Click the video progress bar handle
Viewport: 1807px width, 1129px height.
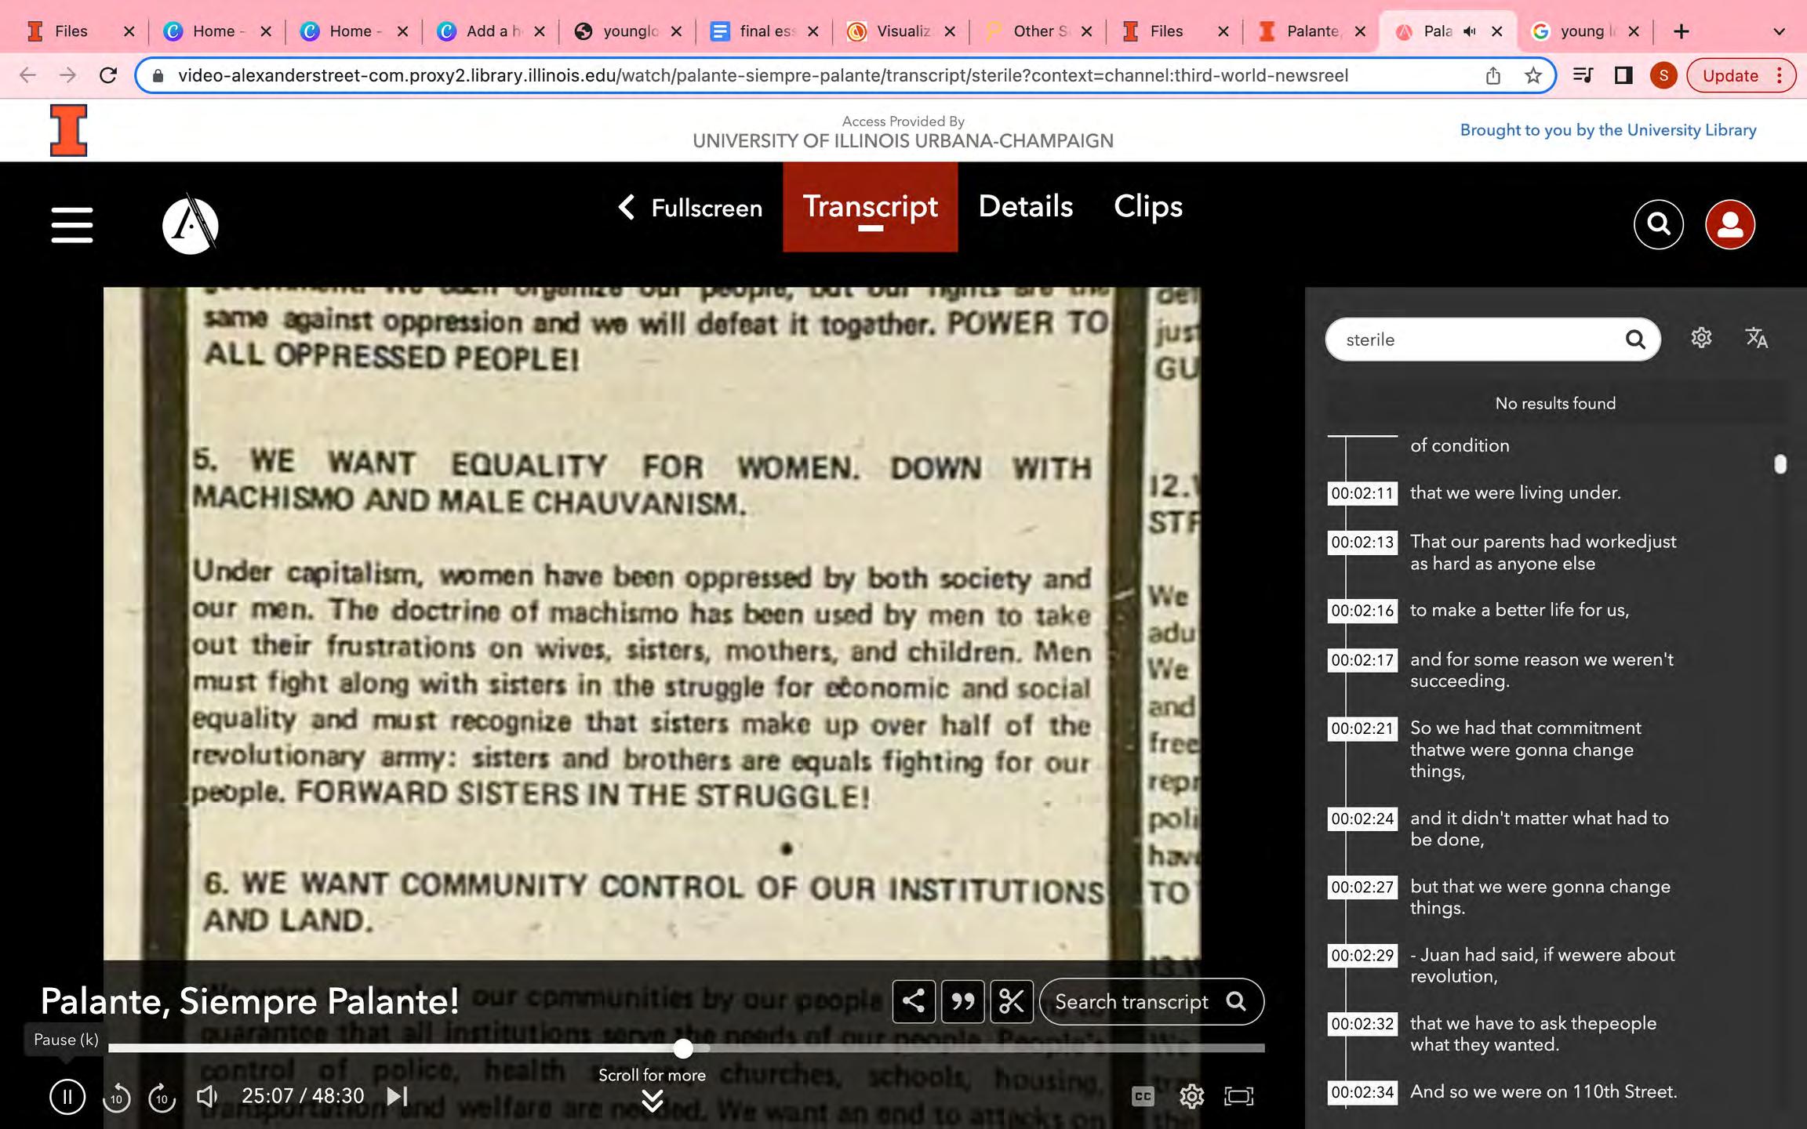tap(683, 1048)
